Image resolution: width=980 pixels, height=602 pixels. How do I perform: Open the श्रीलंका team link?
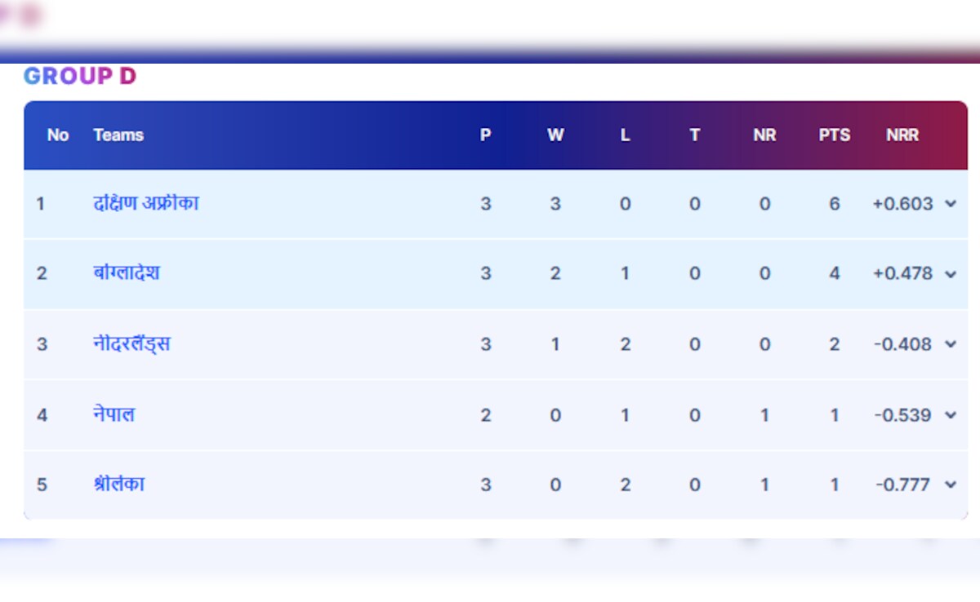pos(118,485)
